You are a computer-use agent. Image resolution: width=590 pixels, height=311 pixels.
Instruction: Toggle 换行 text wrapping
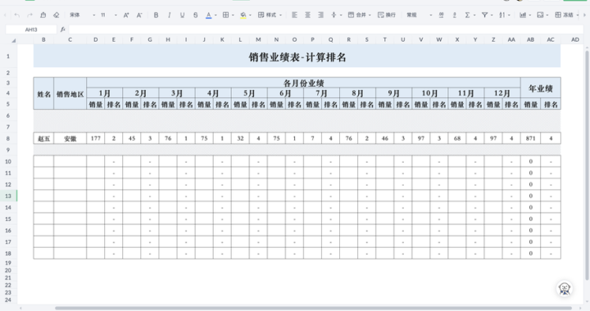coord(387,15)
